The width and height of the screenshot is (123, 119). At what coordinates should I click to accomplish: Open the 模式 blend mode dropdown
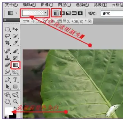tap(112, 14)
